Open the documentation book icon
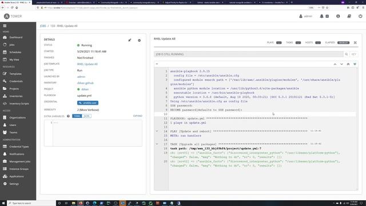The image size is (366, 206). click(x=349, y=17)
